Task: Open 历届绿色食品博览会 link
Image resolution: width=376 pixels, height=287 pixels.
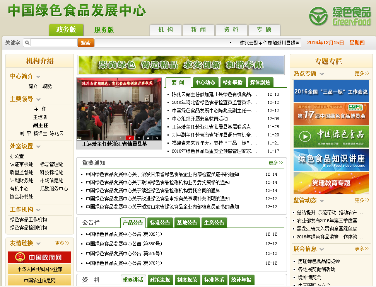Action: tap(319, 261)
